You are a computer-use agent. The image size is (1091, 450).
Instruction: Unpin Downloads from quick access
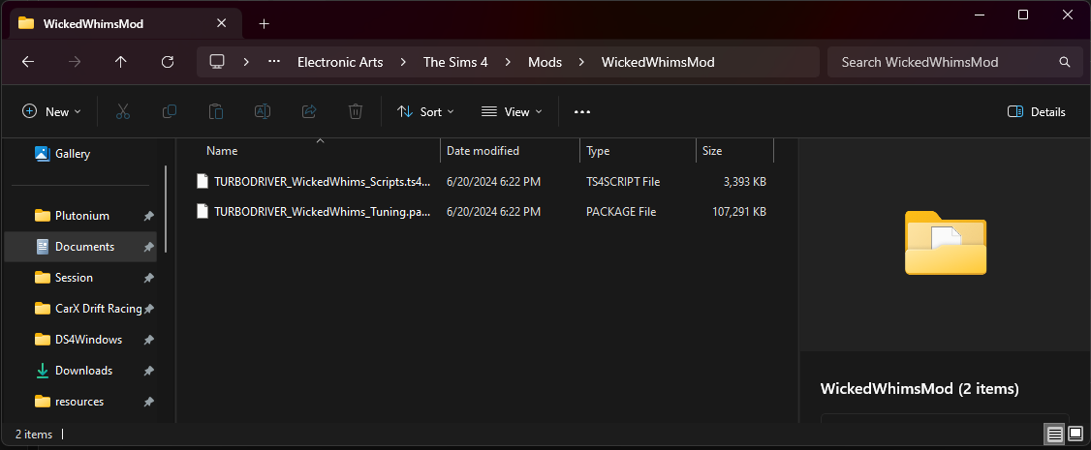click(148, 371)
